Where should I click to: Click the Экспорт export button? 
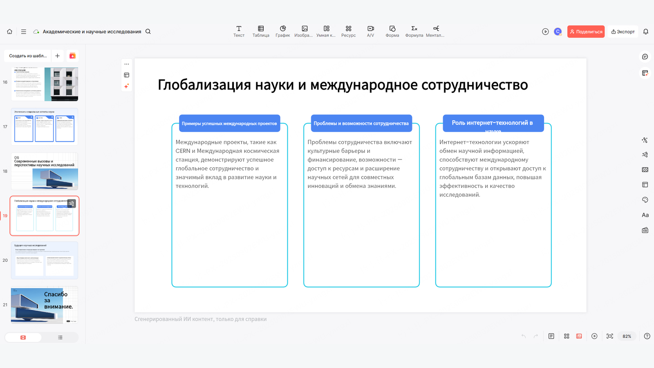coord(623,31)
